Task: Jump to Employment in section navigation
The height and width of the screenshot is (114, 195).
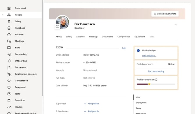Action: (141, 103)
